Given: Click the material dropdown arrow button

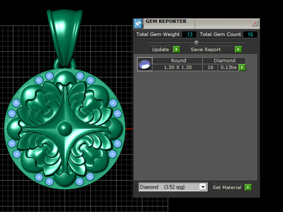Looking at the screenshot, I should coord(203,187).
